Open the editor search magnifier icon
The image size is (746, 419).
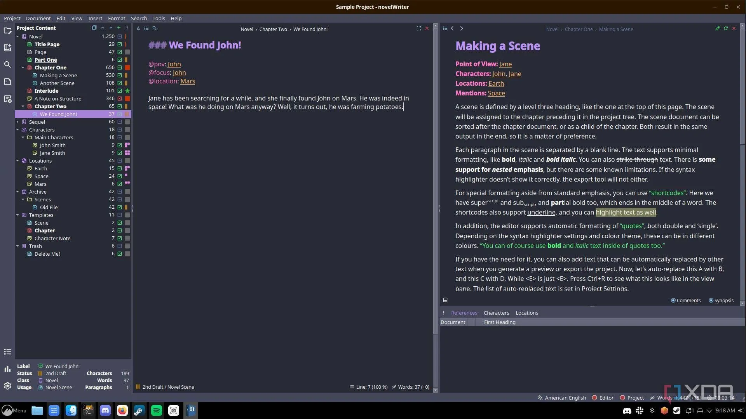(x=154, y=28)
